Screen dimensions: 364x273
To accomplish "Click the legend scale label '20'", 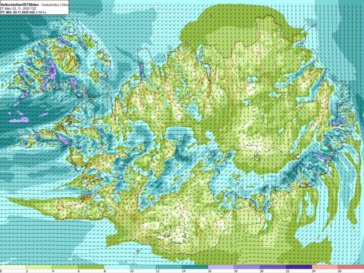I will (262, 271).
